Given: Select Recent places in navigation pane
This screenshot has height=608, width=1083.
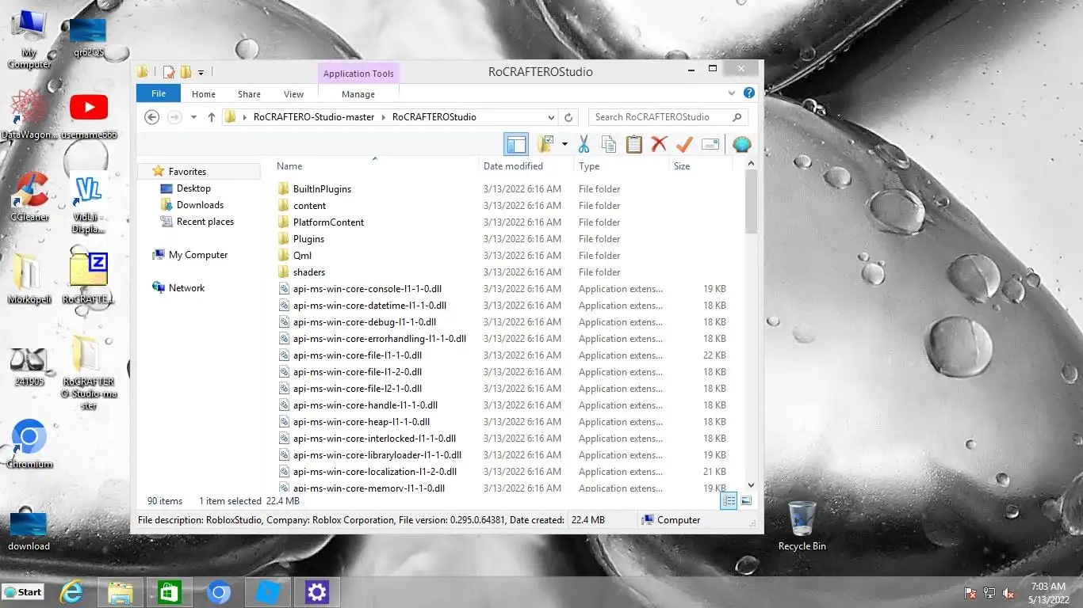Looking at the screenshot, I should [x=205, y=222].
